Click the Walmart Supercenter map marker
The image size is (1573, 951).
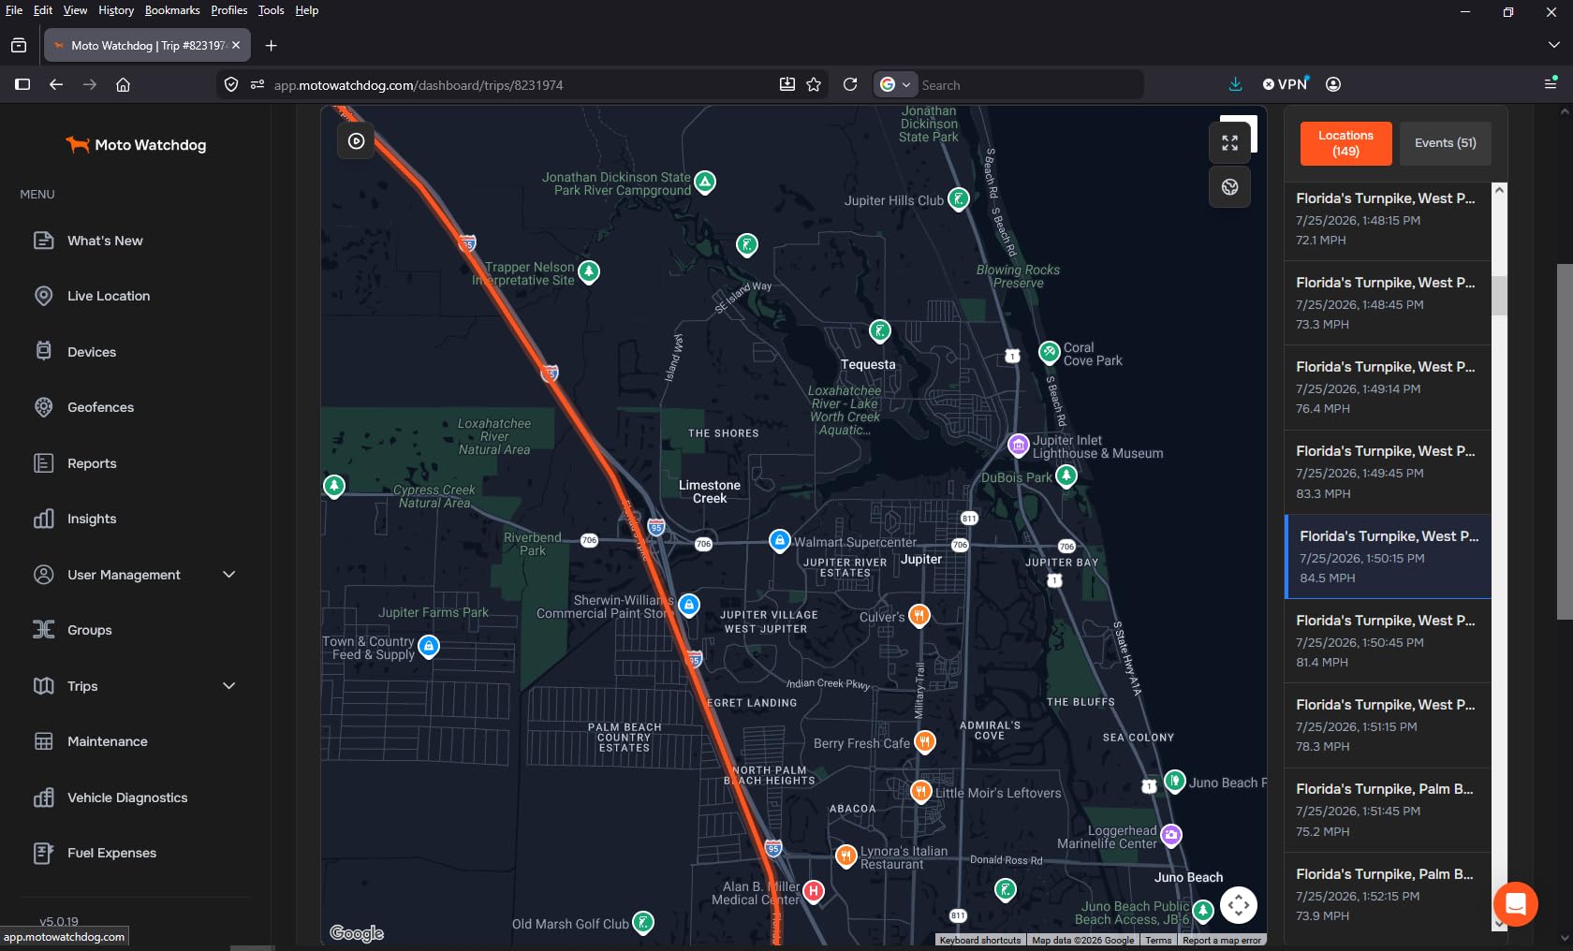[779, 540]
